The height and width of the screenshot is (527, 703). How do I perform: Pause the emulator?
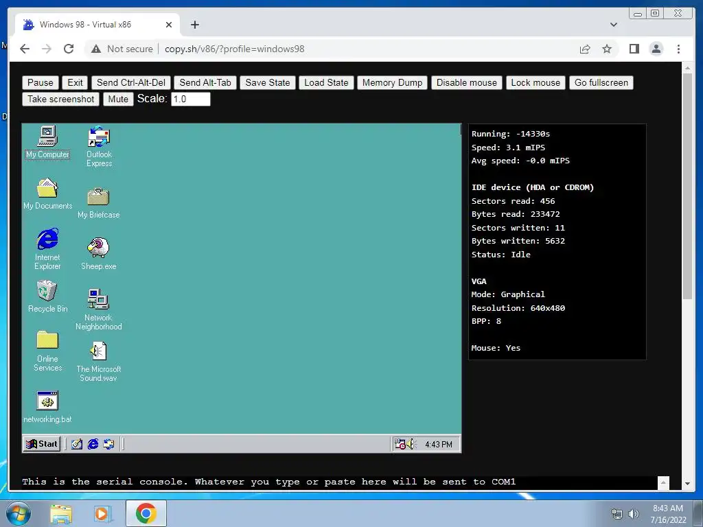41,82
